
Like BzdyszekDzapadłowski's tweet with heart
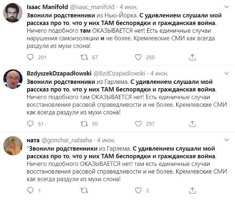click(x=138, y=124)
